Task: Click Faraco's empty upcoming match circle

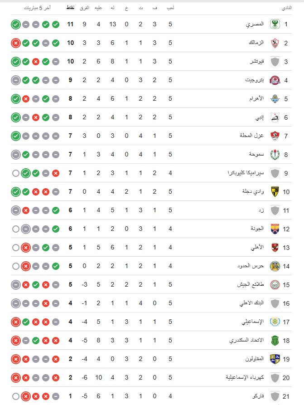Action: coord(16,396)
